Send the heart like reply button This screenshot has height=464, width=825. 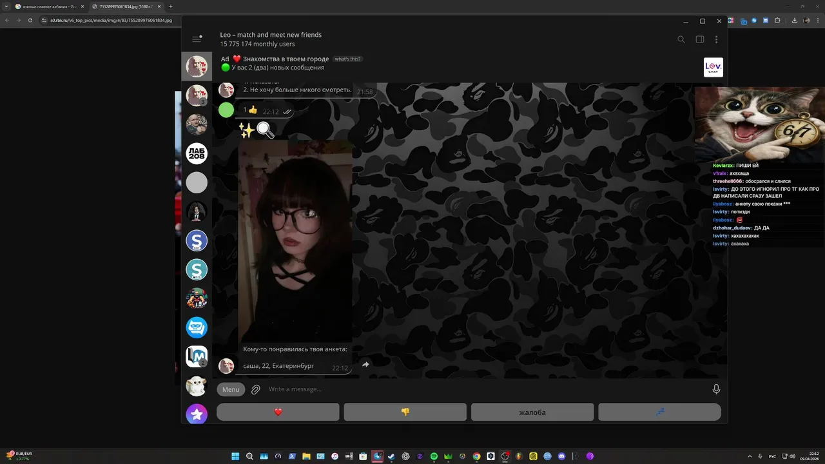(278, 412)
